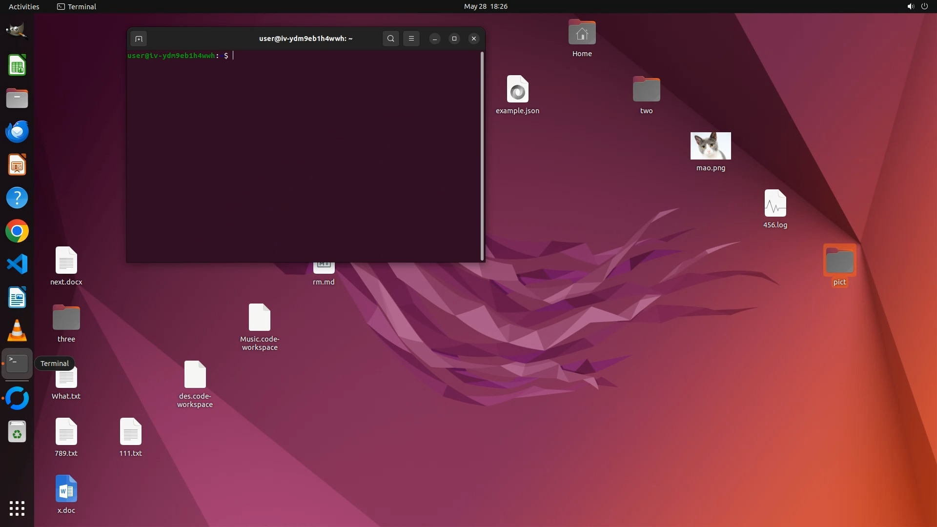Open the date and time calendar menu

[485, 6]
